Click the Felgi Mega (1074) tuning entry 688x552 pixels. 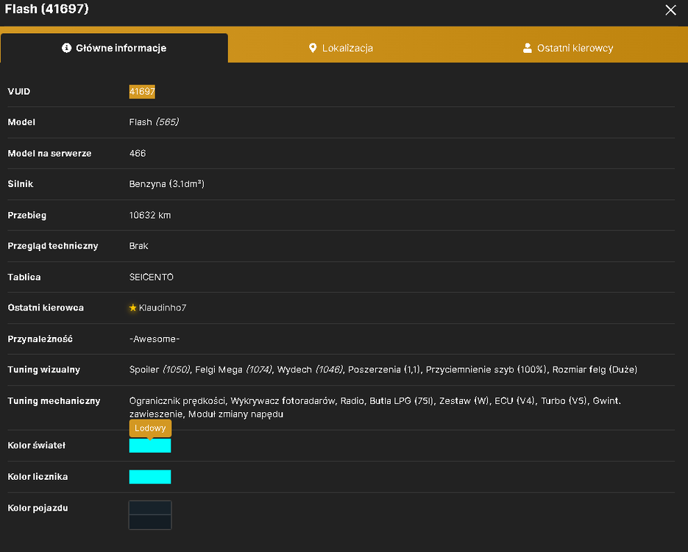pyautogui.click(x=233, y=369)
